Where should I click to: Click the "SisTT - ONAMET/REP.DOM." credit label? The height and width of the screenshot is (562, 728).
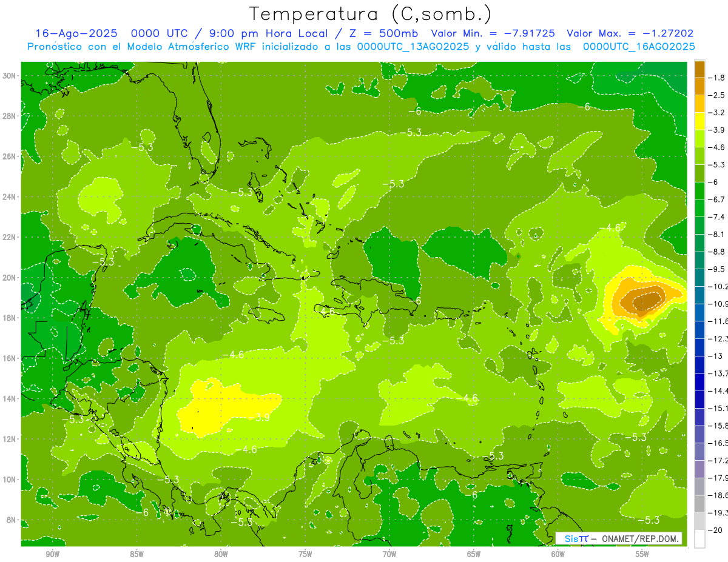pos(619,538)
